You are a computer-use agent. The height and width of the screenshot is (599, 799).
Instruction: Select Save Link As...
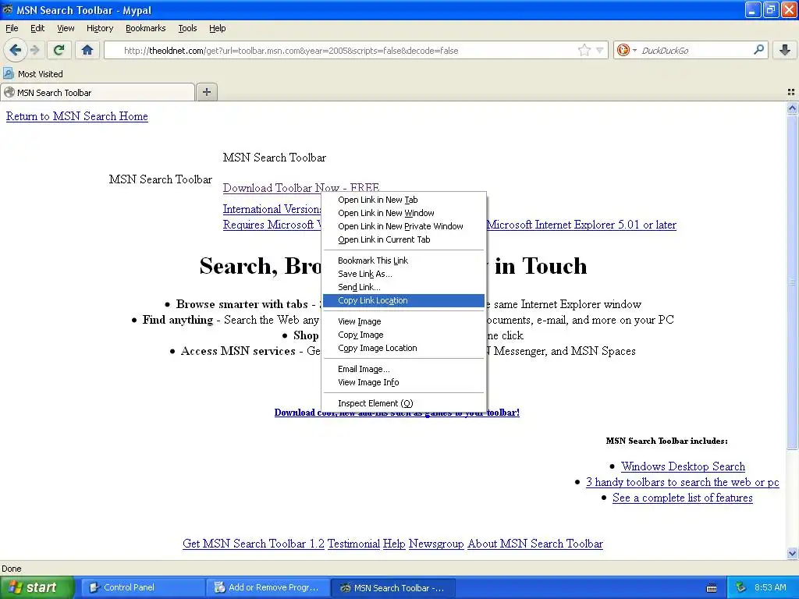403,274
